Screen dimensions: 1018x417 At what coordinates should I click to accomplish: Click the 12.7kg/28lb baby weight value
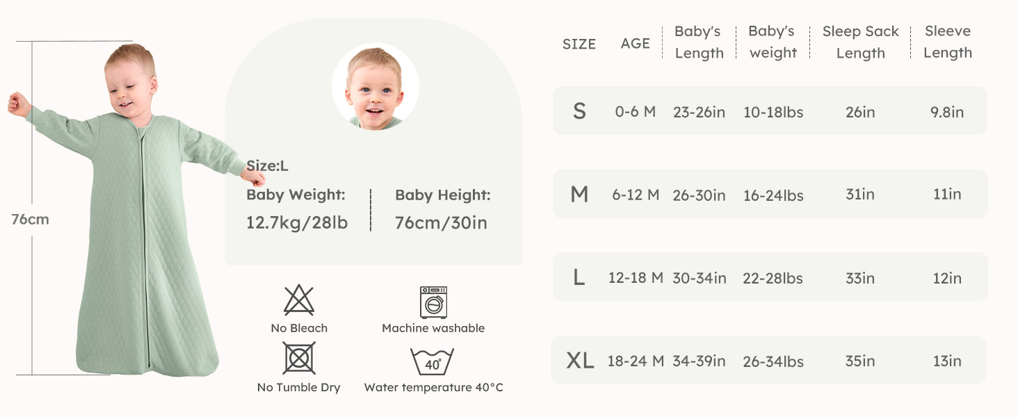297,223
